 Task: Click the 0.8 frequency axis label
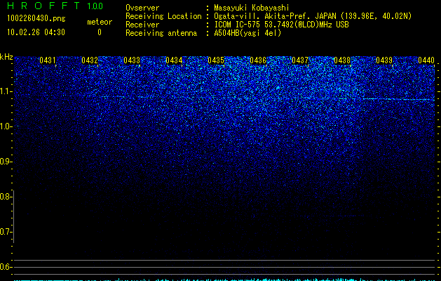point(6,197)
